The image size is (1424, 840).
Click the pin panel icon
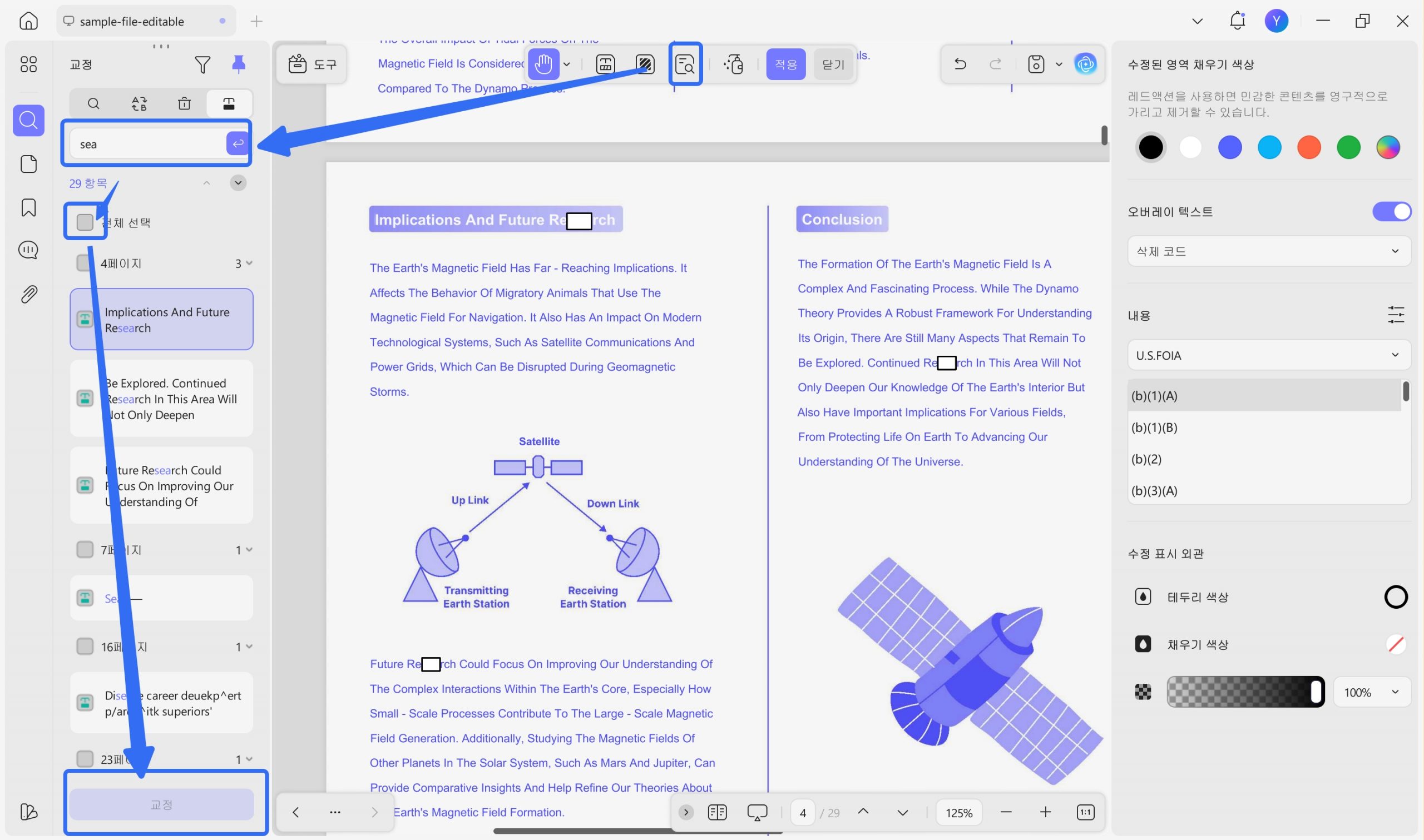pyautogui.click(x=239, y=64)
